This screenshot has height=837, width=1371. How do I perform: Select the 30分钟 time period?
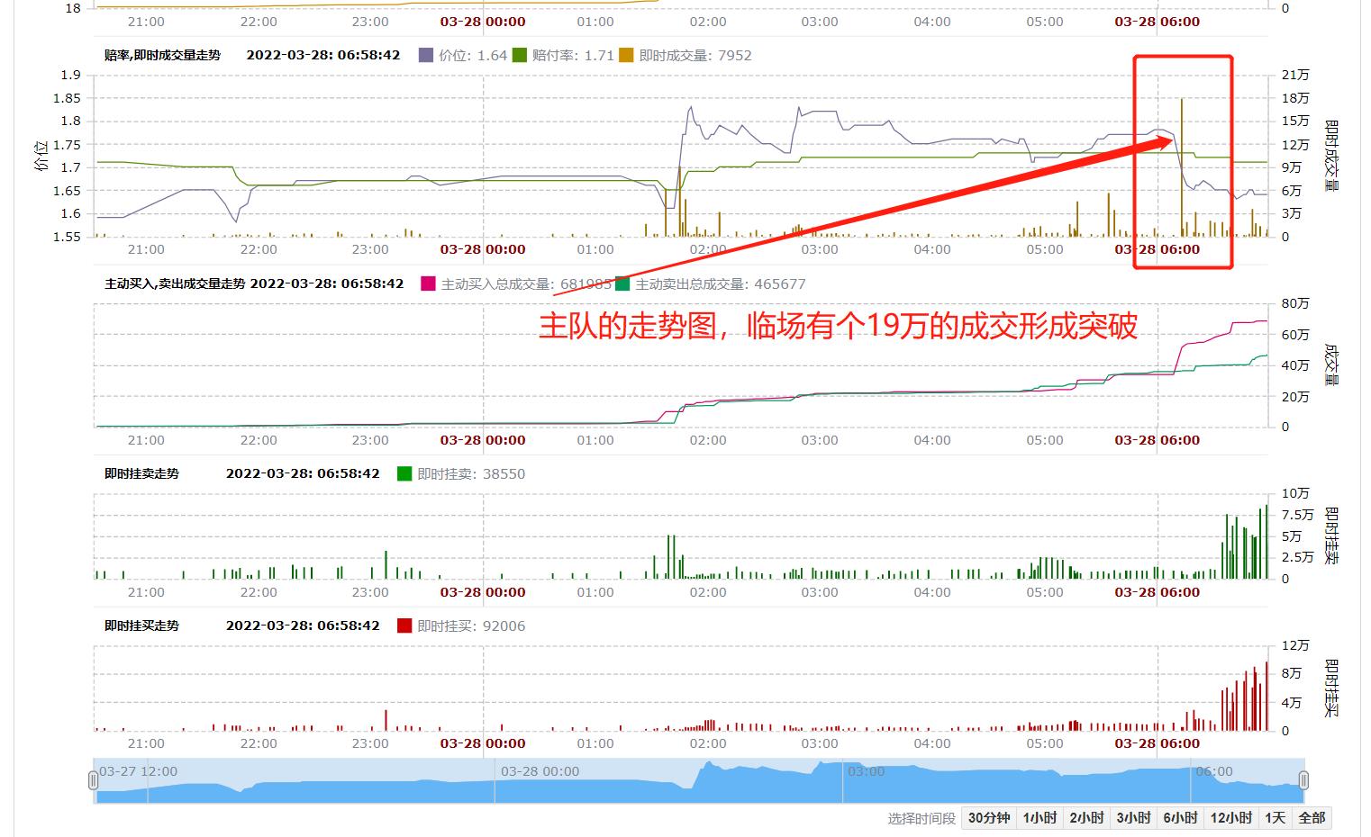(989, 818)
